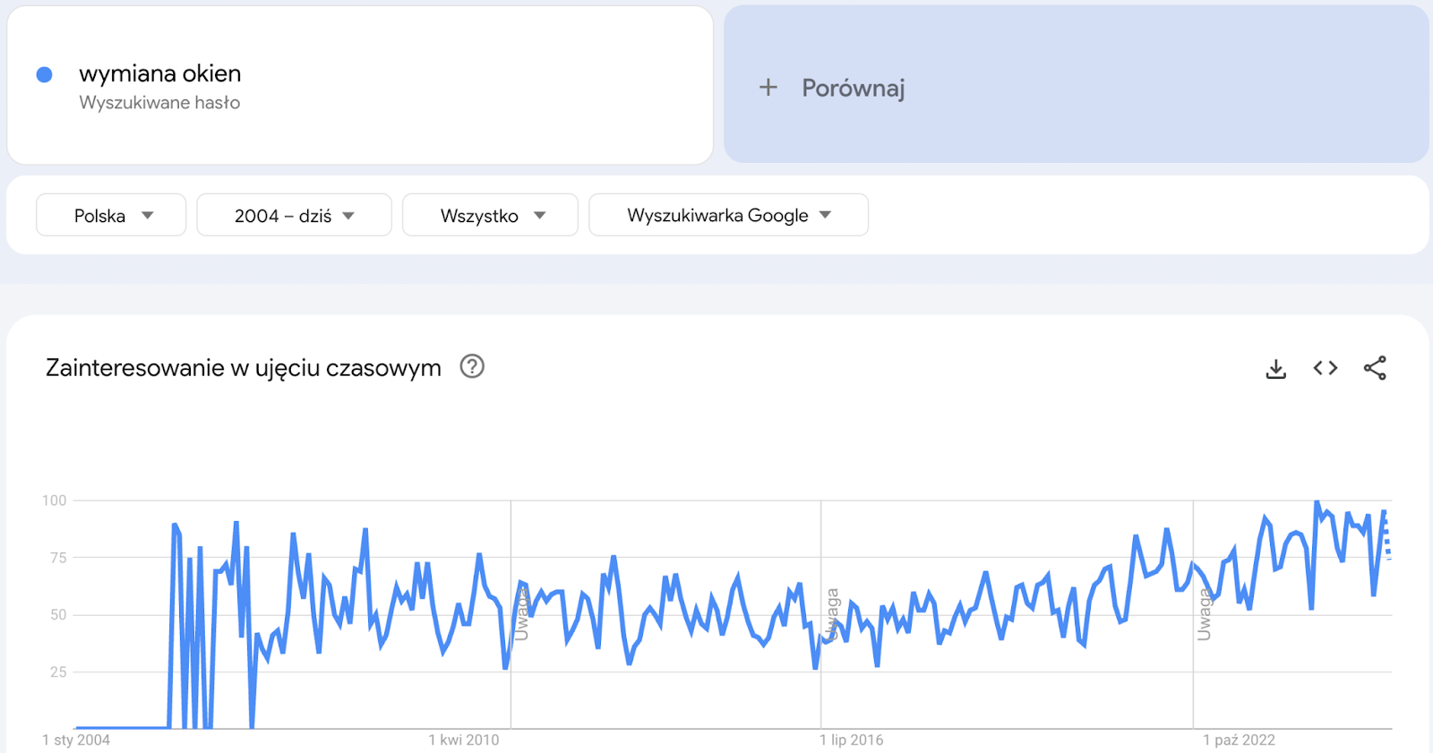Download the interest over time data

[1275, 368]
